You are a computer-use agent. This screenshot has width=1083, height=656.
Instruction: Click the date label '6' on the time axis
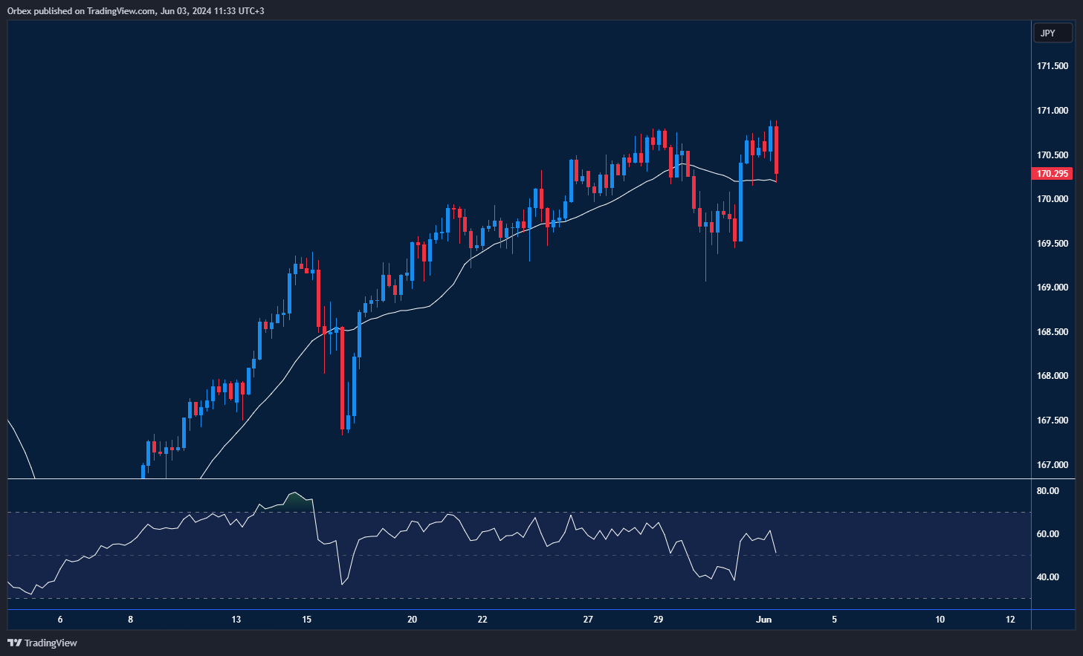(x=60, y=620)
